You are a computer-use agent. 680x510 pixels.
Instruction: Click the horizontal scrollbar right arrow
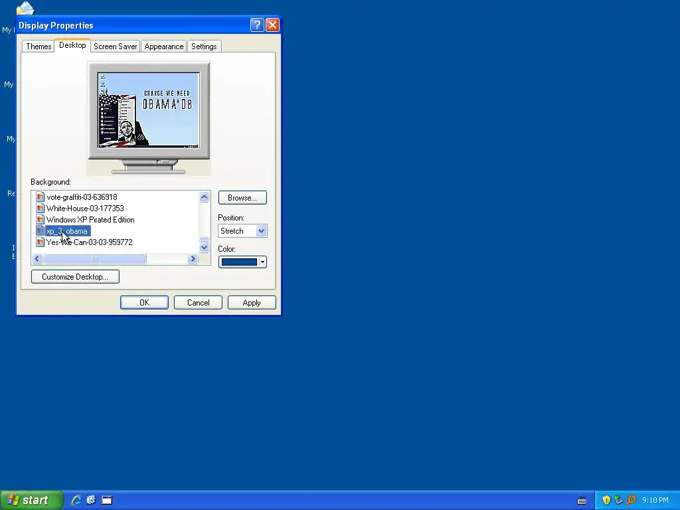(x=193, y=259)
